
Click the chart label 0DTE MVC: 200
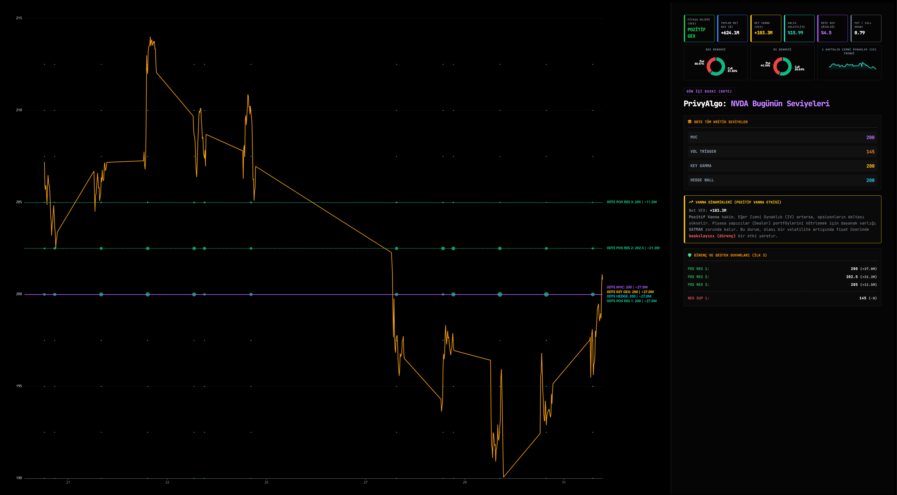point(627,287)
